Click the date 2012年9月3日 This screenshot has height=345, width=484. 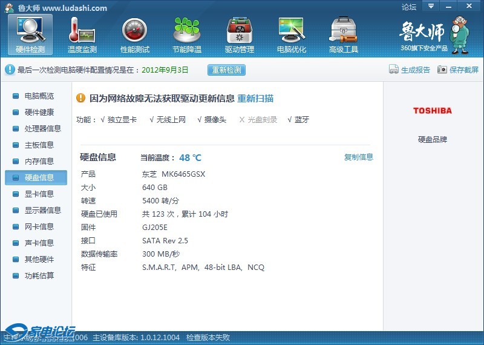pyautogui.click(x=165, y=70)
